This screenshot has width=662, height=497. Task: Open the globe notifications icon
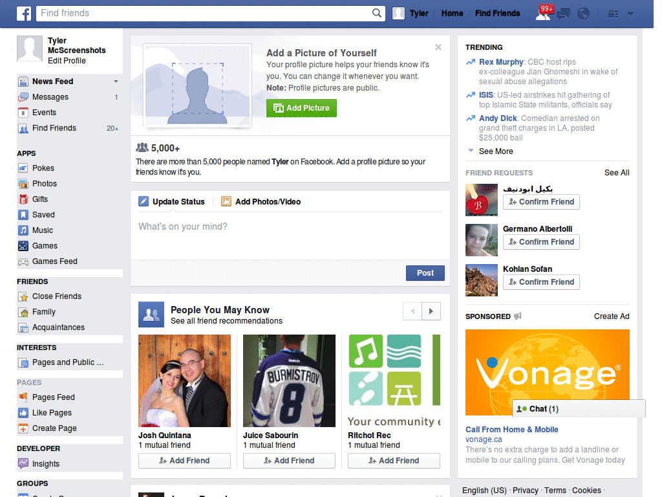pos(584,14)
